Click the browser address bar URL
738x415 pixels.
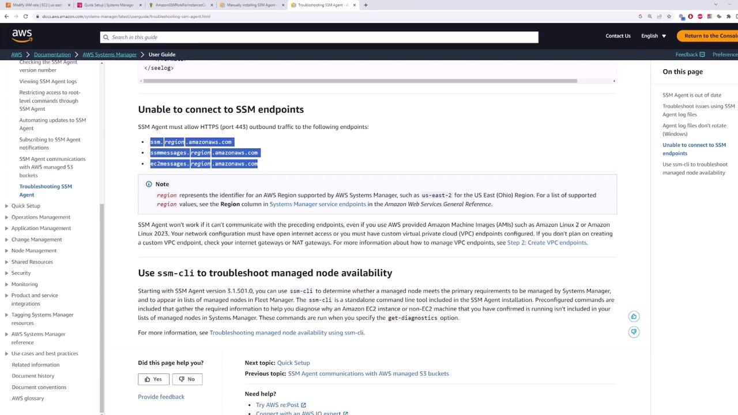(x=126, y=16)
